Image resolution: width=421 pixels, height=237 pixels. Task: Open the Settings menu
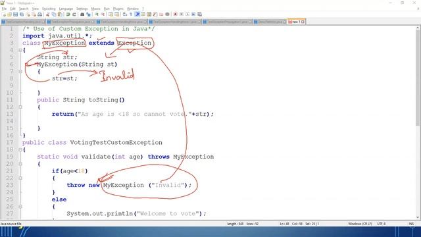(82, 9)
